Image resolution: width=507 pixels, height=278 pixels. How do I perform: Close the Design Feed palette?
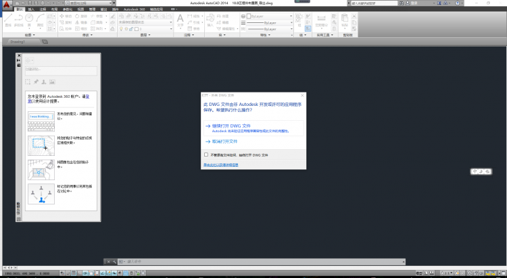pyautogui.click(x=19, y=55)
